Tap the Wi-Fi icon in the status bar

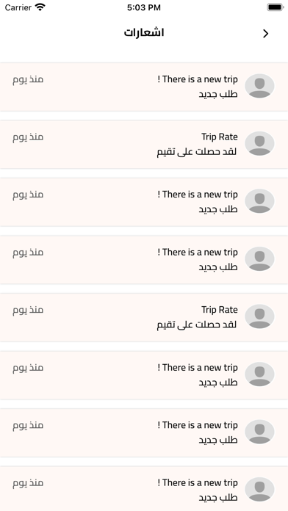(40, 7)
